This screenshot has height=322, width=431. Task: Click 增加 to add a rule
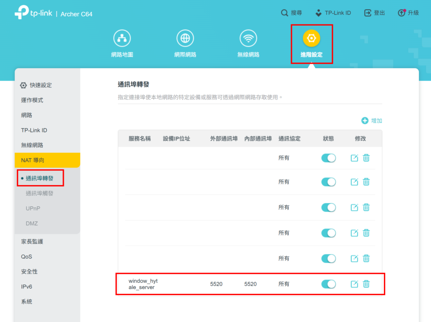372,121
